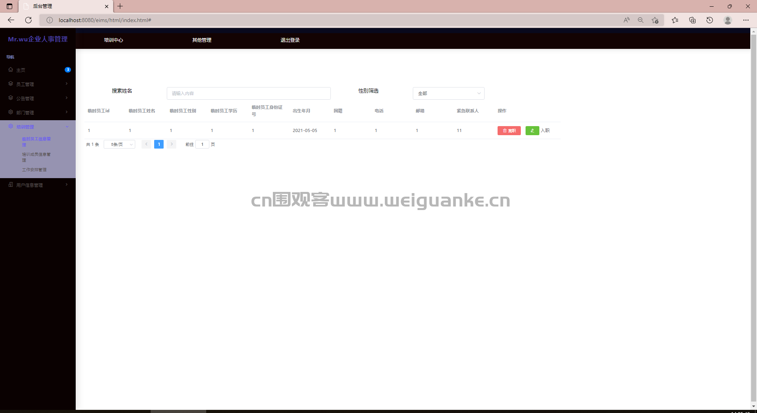Image resolution: width=757 pixels, height=413 pixels.
Task: Open the tab actions menu icon
Action: pos(9,6)
